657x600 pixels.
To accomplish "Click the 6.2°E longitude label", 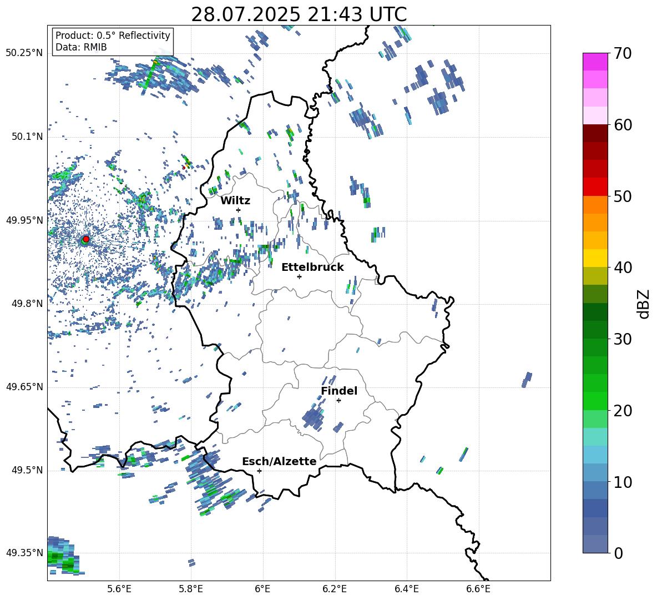I will point(335,589).
